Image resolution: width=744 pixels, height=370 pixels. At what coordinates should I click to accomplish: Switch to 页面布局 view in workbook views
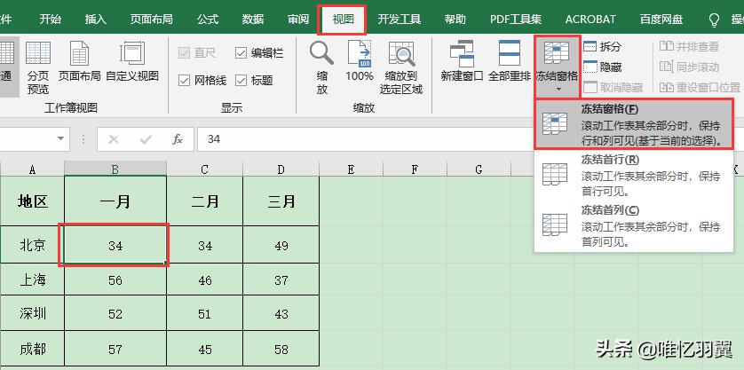79,62
